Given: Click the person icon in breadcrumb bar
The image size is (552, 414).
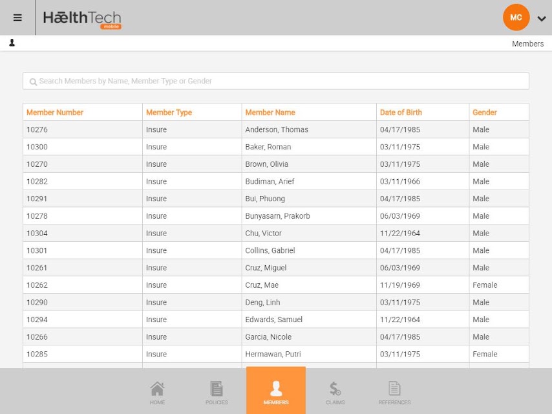Looking at the screenshot, I should 12,43.
